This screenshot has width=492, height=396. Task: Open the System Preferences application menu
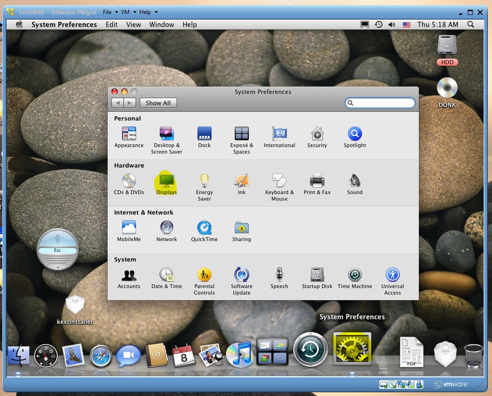64,25
